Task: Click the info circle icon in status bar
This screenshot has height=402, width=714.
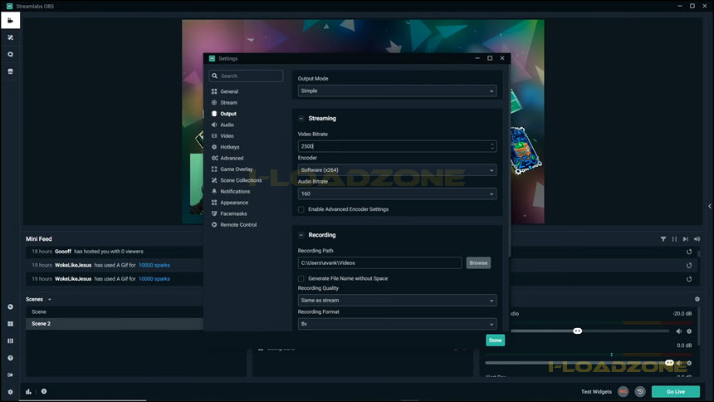Action: tap(44, 391)
